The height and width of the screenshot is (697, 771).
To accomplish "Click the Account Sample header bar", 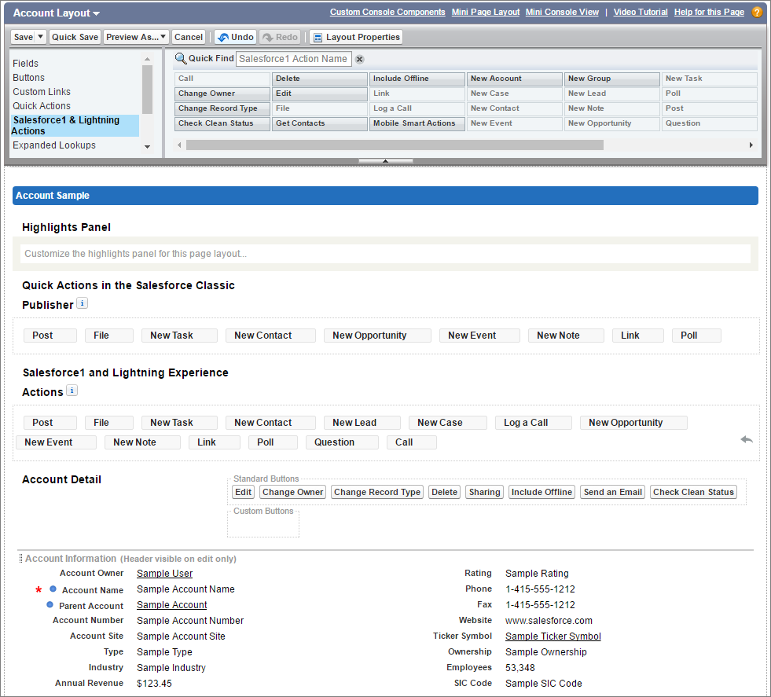I will pos(385,196).
